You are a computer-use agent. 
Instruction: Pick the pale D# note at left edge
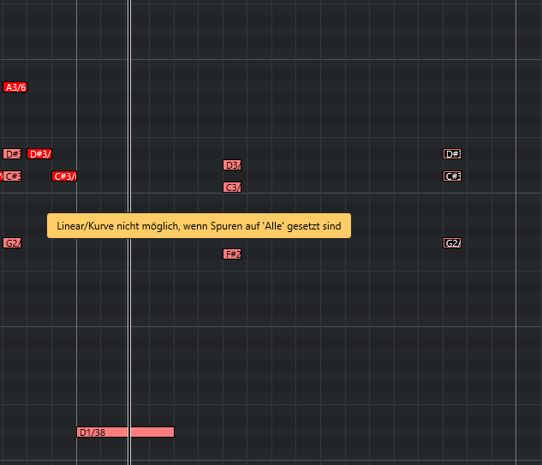[x=12, y=154]
